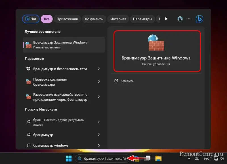The width and height of the screenshot is (227, 164).
Task: Click Открыть to open the firewall
Action: 127,81
